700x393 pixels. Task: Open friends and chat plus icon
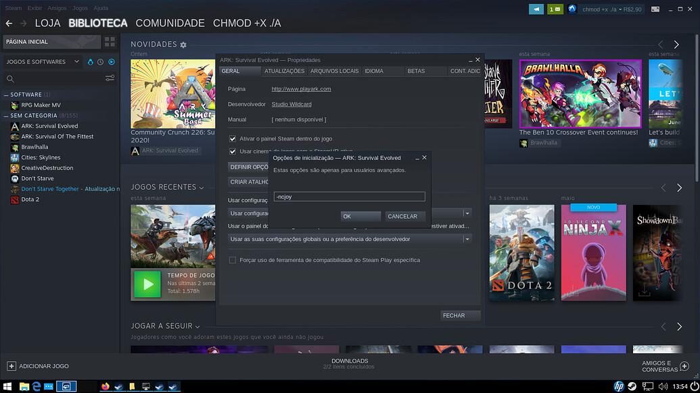(x=684, y=366)
